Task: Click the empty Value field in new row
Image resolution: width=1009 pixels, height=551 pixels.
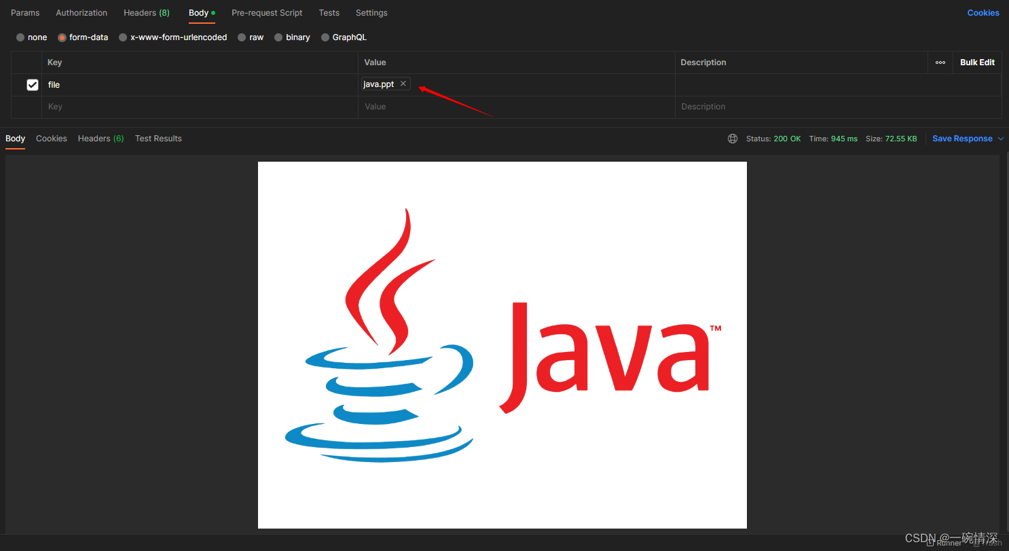Action: (516, 107)
